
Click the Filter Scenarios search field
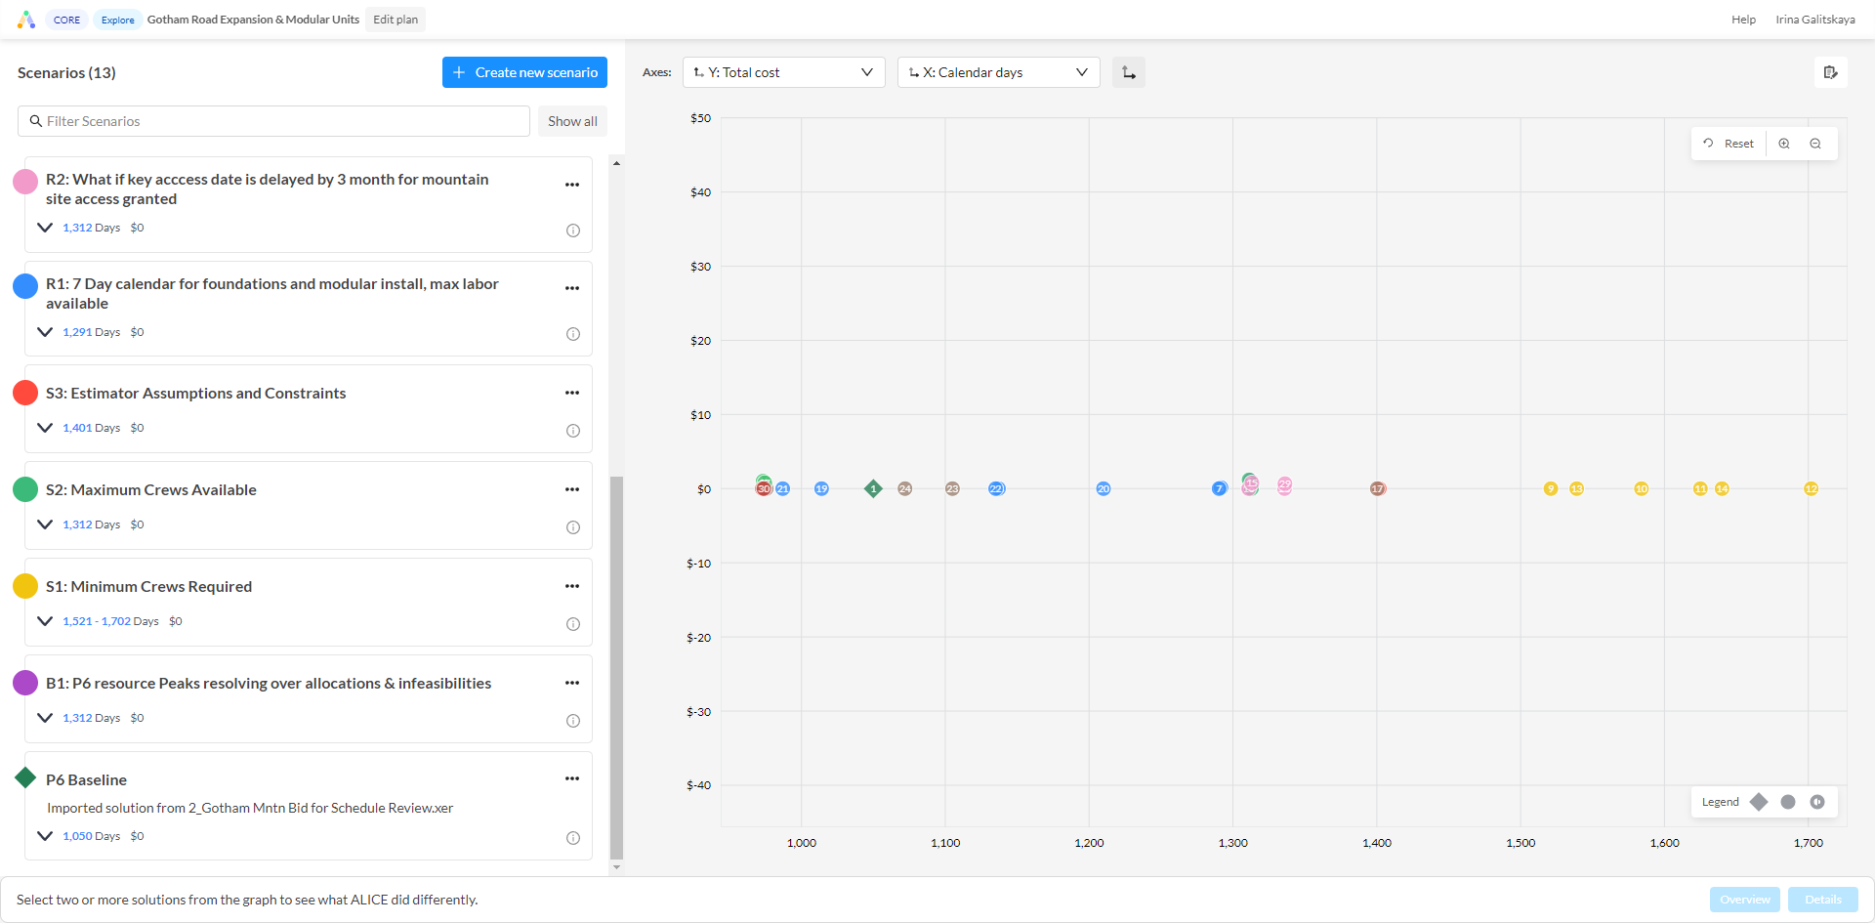(x=273, y=121)
